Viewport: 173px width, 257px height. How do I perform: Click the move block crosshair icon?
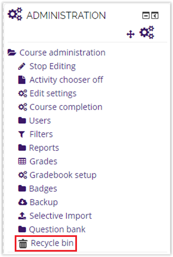pos(131,34)
